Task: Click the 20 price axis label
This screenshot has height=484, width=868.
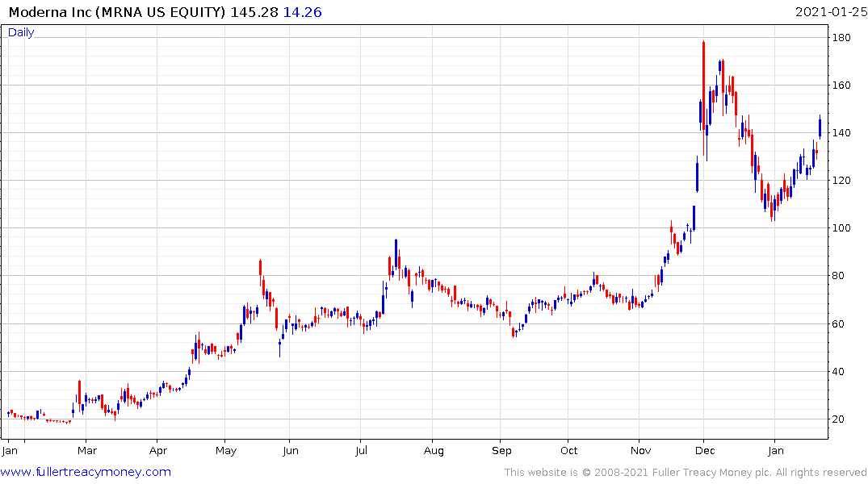Action: pyautogui.click(x=838, y=419)
